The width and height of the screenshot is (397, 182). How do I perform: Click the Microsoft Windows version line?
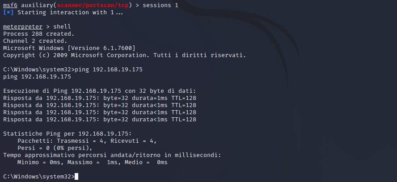pyautogui.click(x=69, y=48)
